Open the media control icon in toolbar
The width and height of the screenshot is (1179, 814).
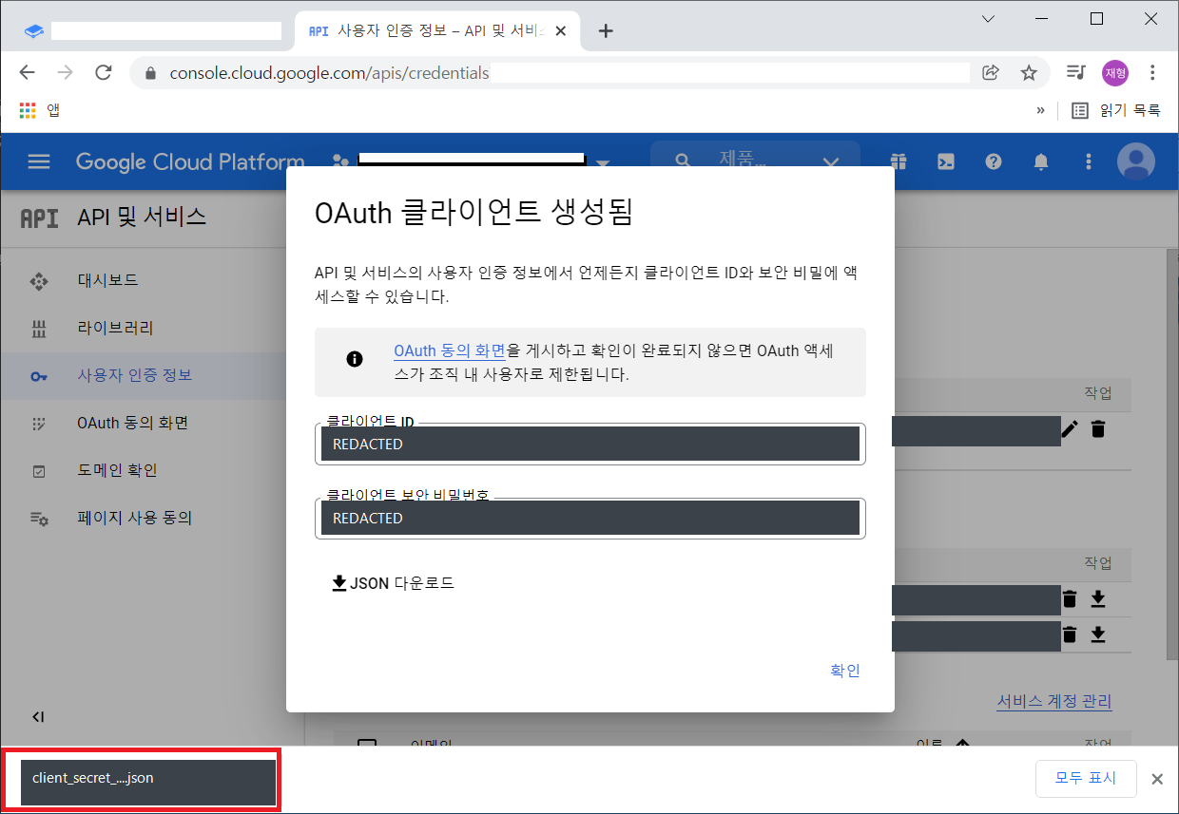point(1075,72)
